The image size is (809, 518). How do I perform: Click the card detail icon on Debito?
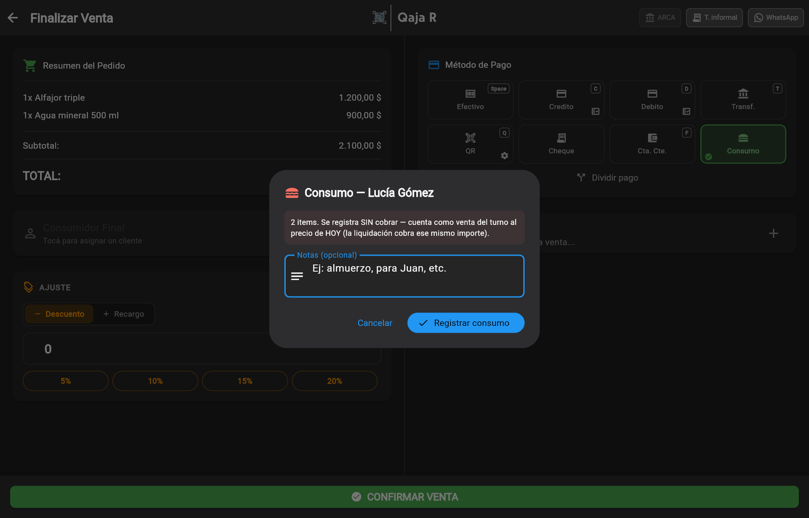[687, 111]
